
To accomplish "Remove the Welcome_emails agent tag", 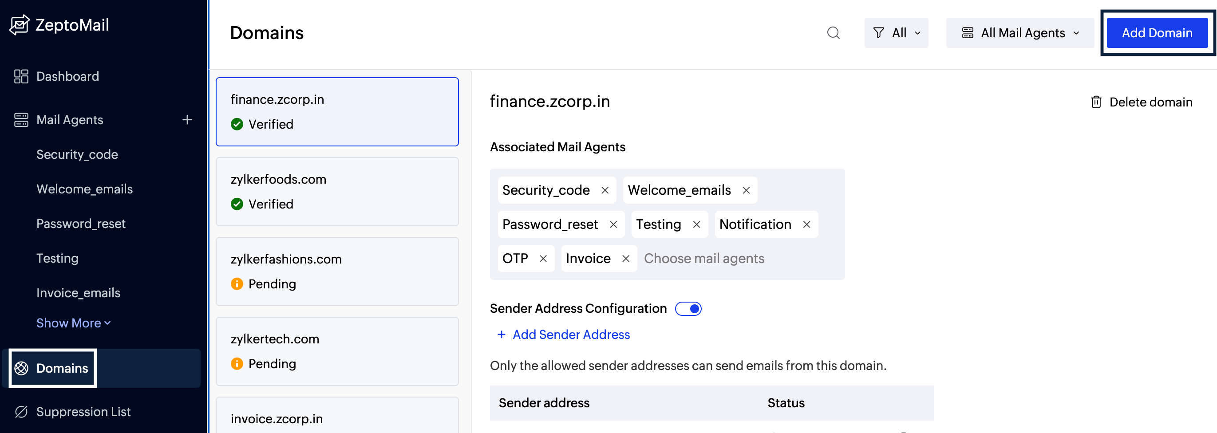I will 746,190.
